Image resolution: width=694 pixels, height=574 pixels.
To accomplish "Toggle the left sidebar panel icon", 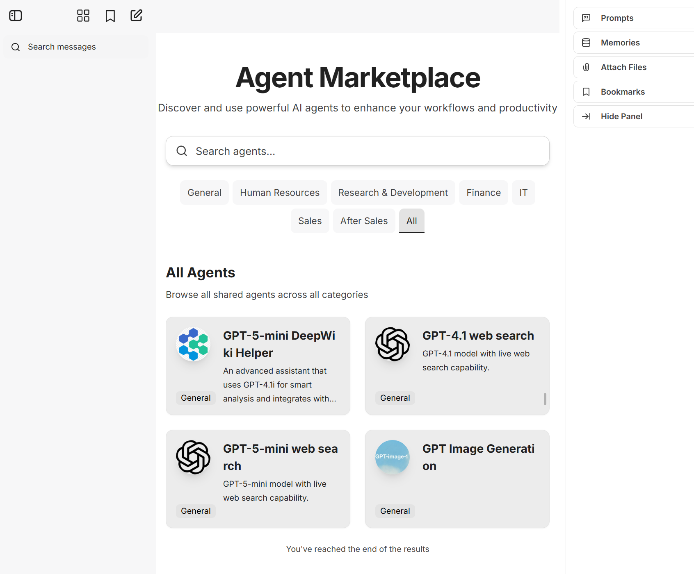I will click(16, 16).
